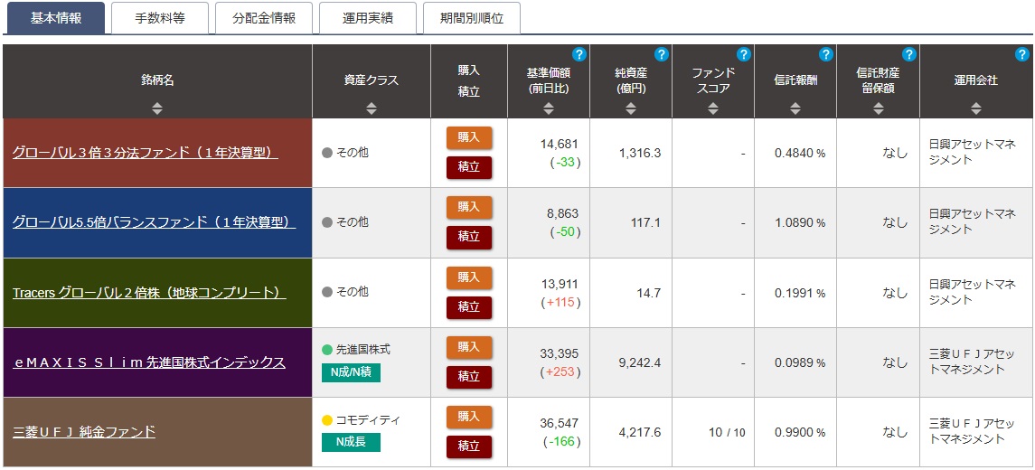This screenshot has height=470, width=1035.
Task: Click the N成長 badge
Action: (351, 443)
